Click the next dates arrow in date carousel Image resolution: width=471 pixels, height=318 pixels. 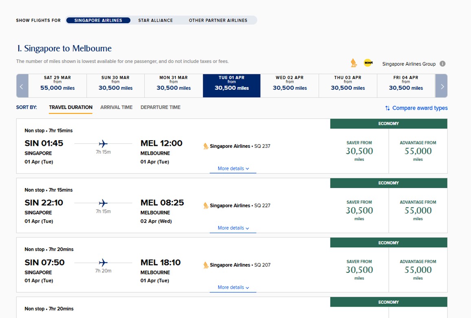442,86
